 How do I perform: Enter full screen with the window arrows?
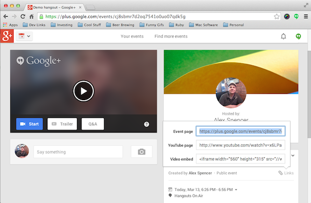click(x=306, y=6)
